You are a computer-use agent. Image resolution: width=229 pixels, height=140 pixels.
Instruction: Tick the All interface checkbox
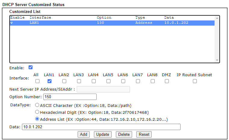(37, 81)
